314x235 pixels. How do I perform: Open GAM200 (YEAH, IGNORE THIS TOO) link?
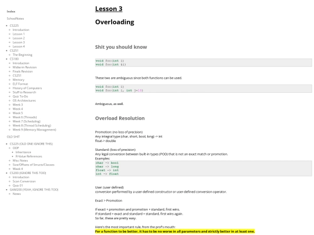point(34,190)
